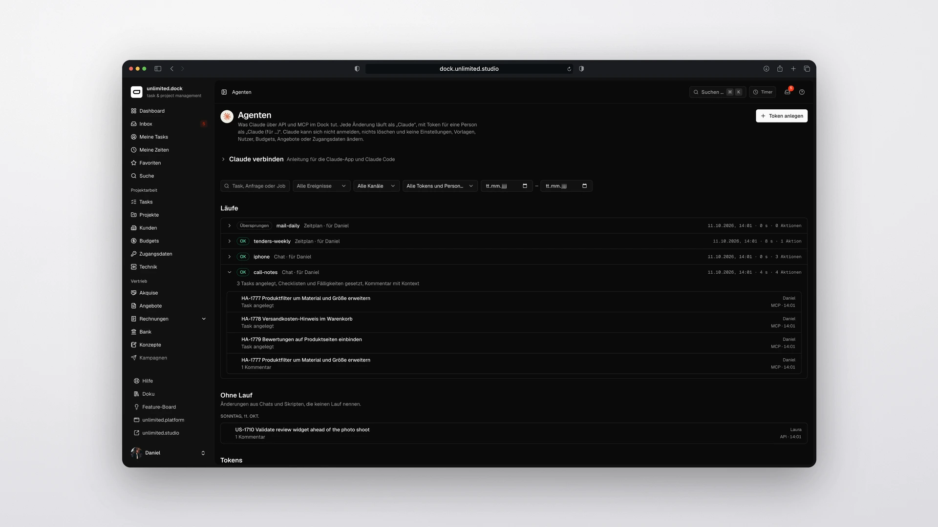Toggle the Safari sidebar icon
Viewport: 938px width, 527px height.
pyautogui.click(x=158, y=69)
